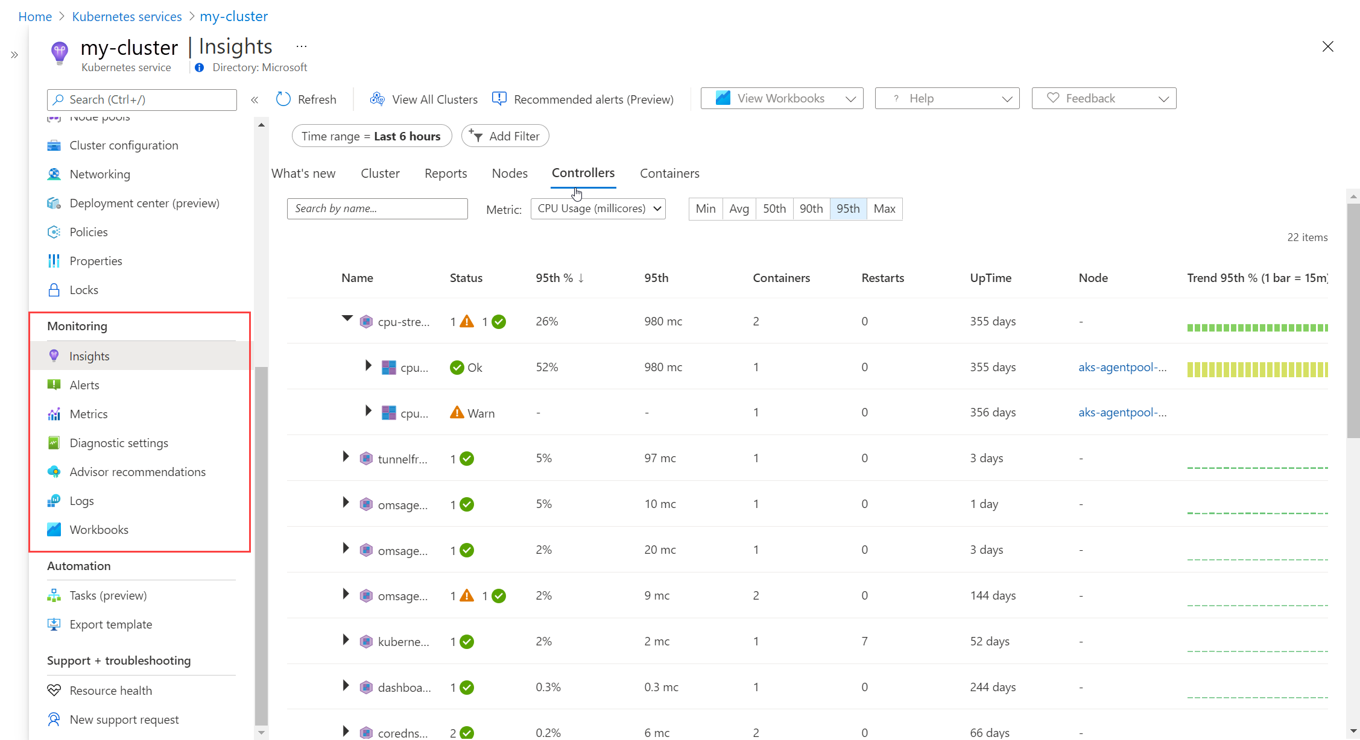Open aks-agentpool node link in Warn row
The height and width of the screenshot is (740, 1360).
pyautogui.click(x=1122, y=413)
